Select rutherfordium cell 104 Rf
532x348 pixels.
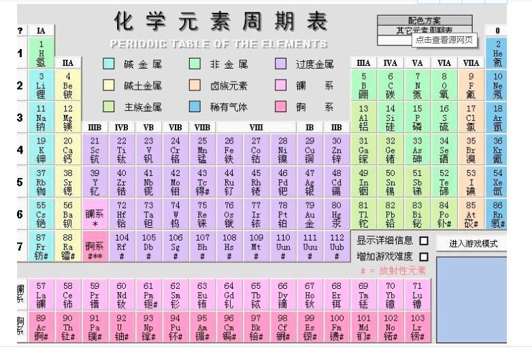(x=122, y=246)
